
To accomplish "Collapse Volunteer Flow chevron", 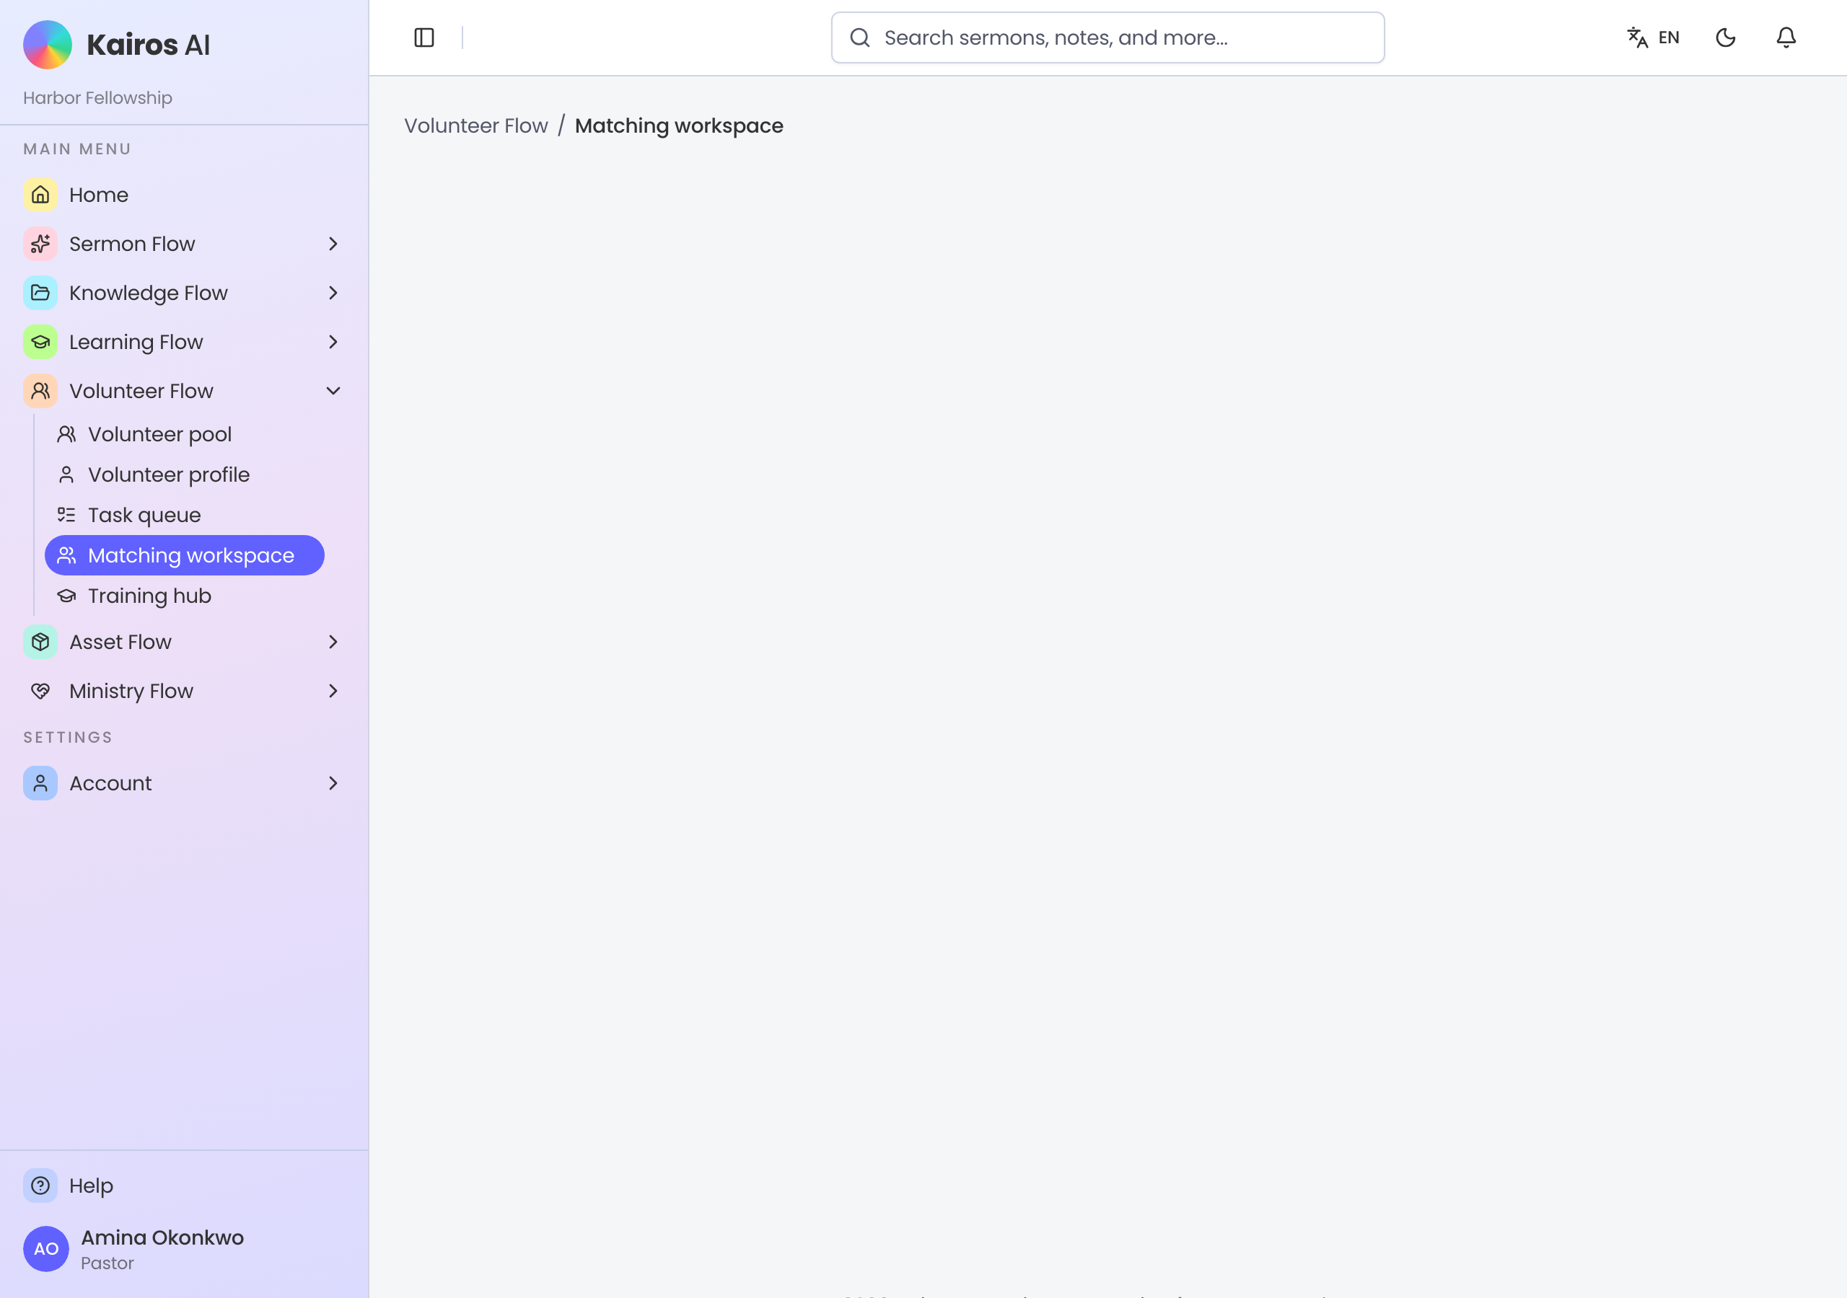I will [333, 391].
